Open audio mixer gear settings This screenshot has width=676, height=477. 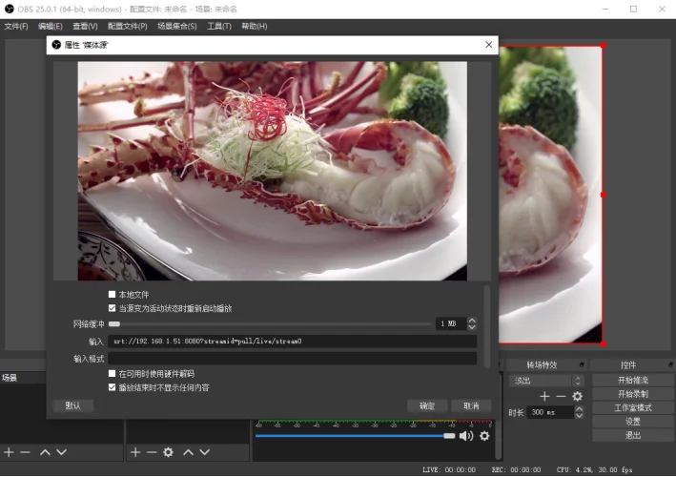[484, 436]
